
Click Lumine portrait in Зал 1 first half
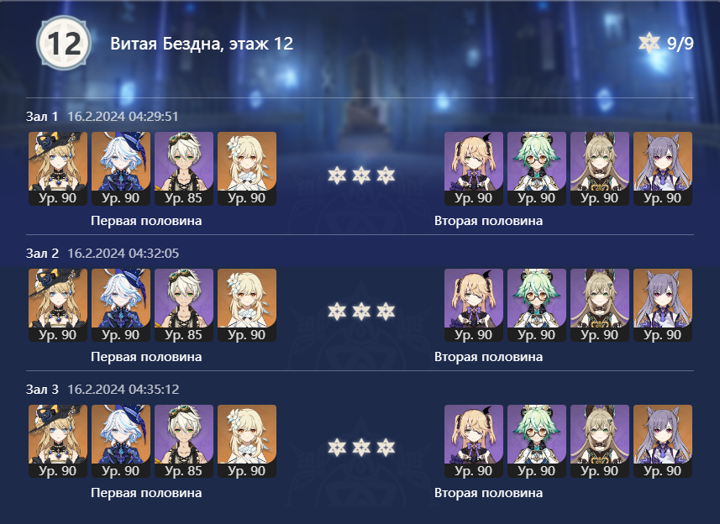[247, 169]
